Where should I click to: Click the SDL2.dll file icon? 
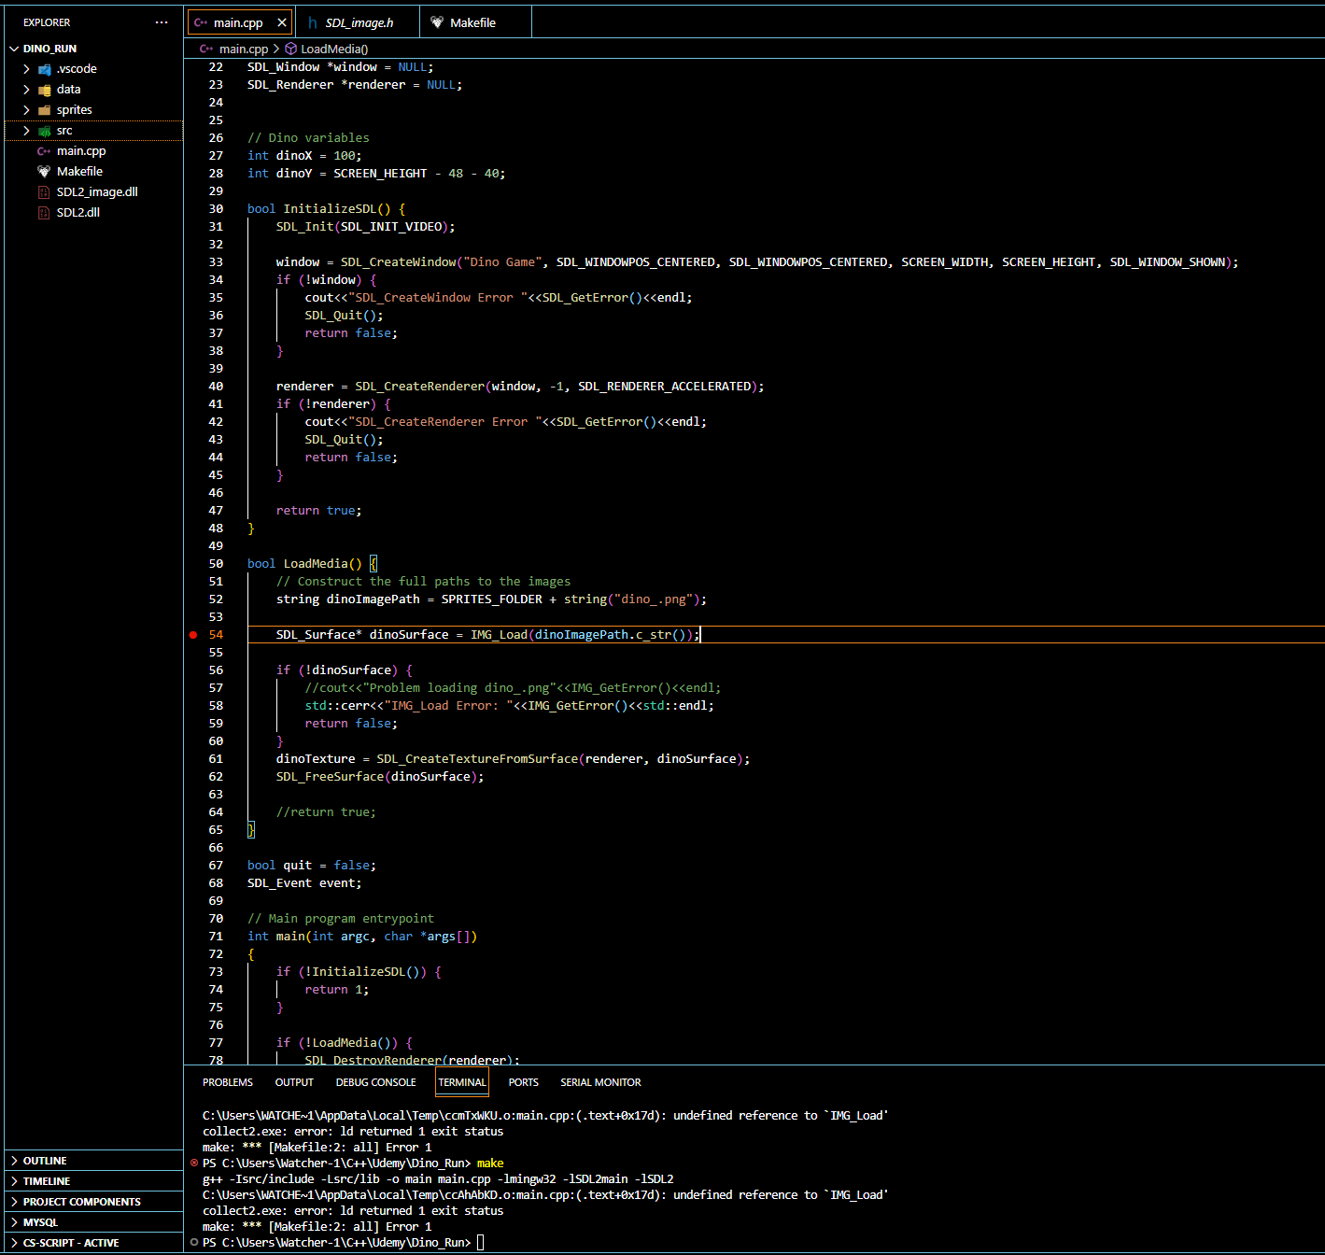pos(44,213)
